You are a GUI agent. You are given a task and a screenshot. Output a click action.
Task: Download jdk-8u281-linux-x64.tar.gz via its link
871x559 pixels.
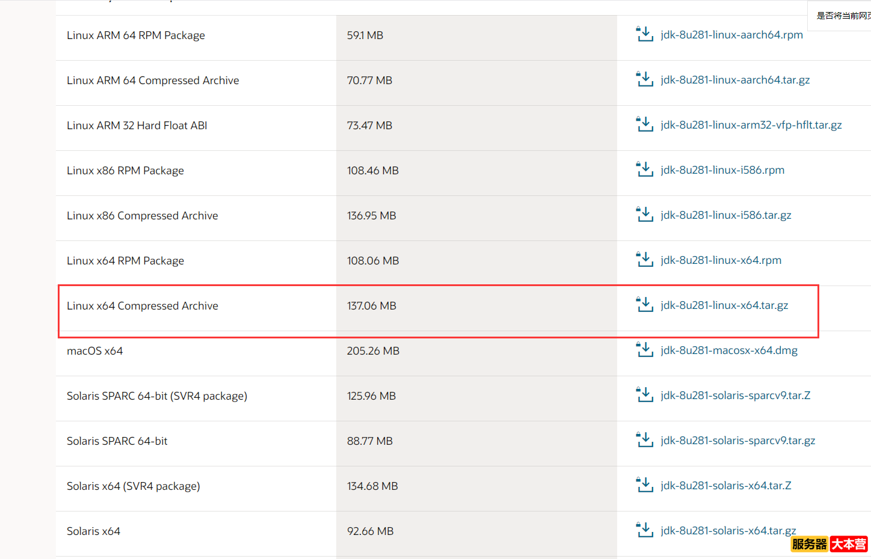point(724,305)
